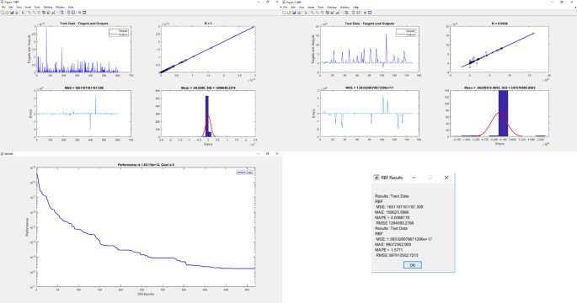577x303 pixels.
Task: Click Hide Plot Tools icon in Figure 1
Action: point(79,13)
